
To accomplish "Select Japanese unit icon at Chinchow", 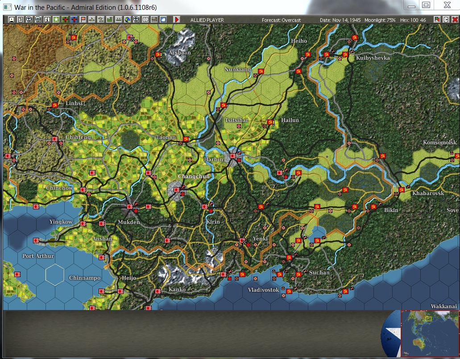I will (x=83, y=190).
